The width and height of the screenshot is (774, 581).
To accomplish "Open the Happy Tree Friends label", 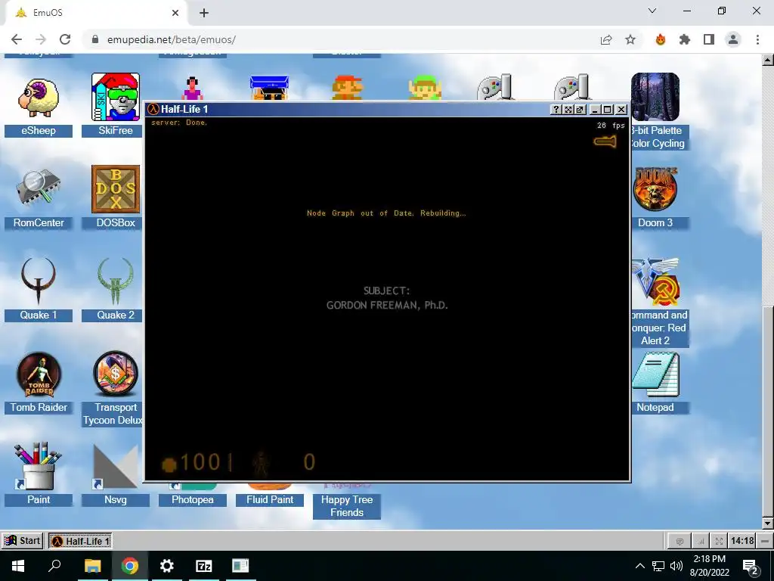I will 347,506.
